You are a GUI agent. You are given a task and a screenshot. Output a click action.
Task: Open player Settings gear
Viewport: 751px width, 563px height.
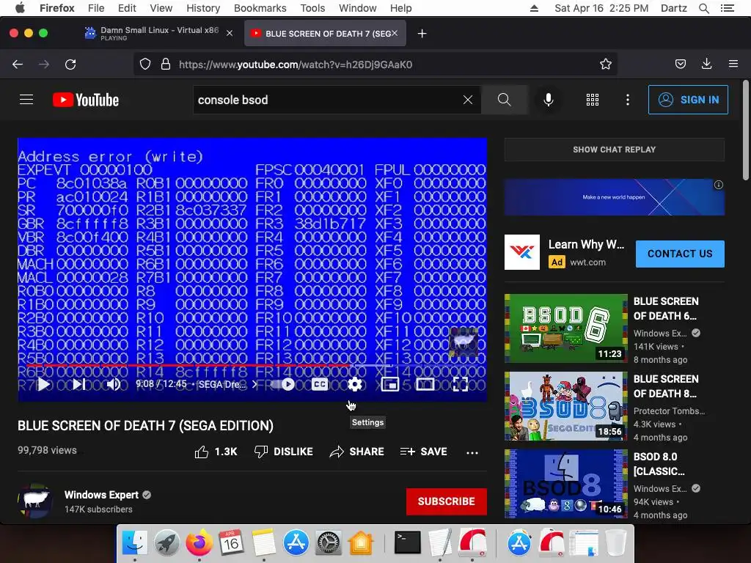(355, 384)
